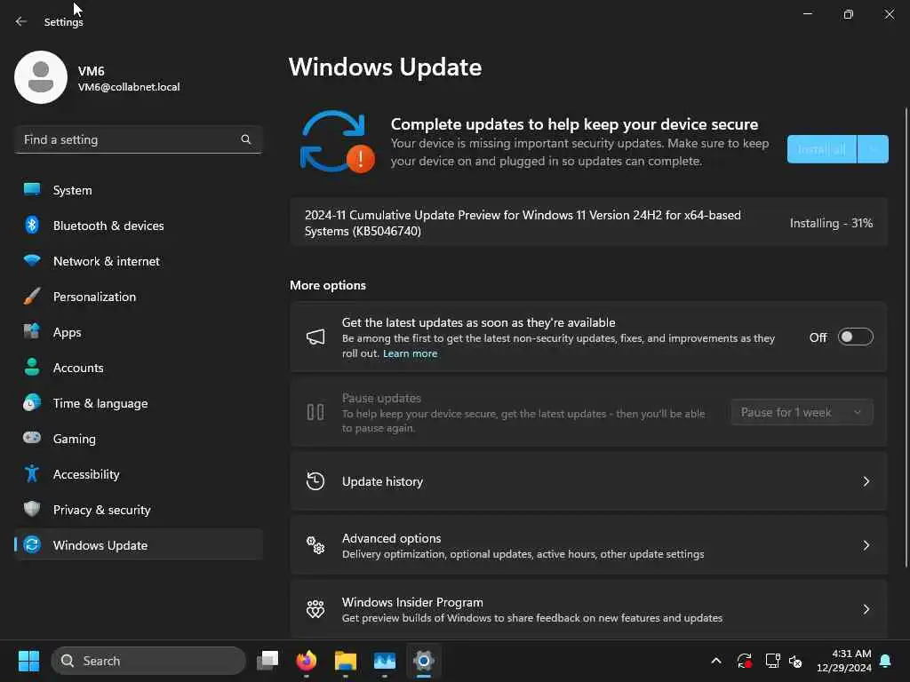Image resolution: width=910 pixels, height=682 pixels.
Task: Show hidden icons in system tray
Action: (x=716, y=661)
